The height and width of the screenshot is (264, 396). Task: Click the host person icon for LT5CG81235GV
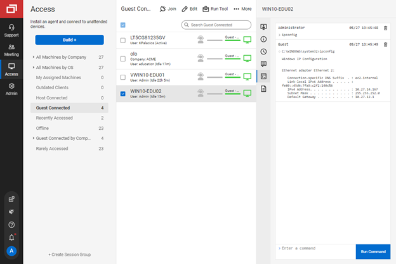tap(201, 39)
